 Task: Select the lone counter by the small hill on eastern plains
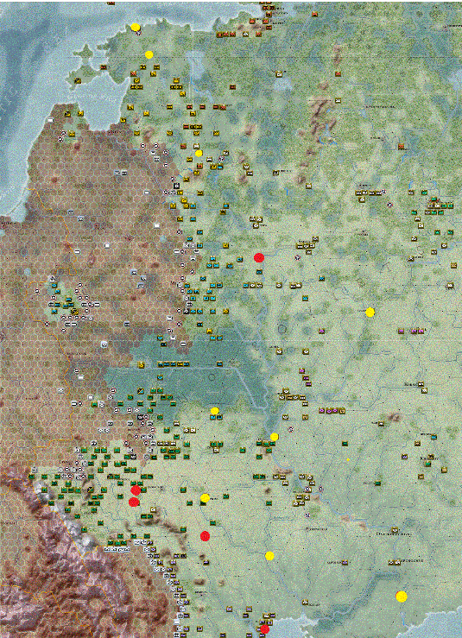pyautogui.click(x=381, y=424)
